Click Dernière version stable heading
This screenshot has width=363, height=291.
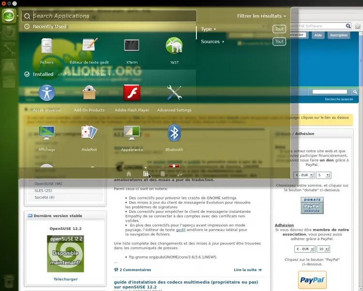coord(58,215)
